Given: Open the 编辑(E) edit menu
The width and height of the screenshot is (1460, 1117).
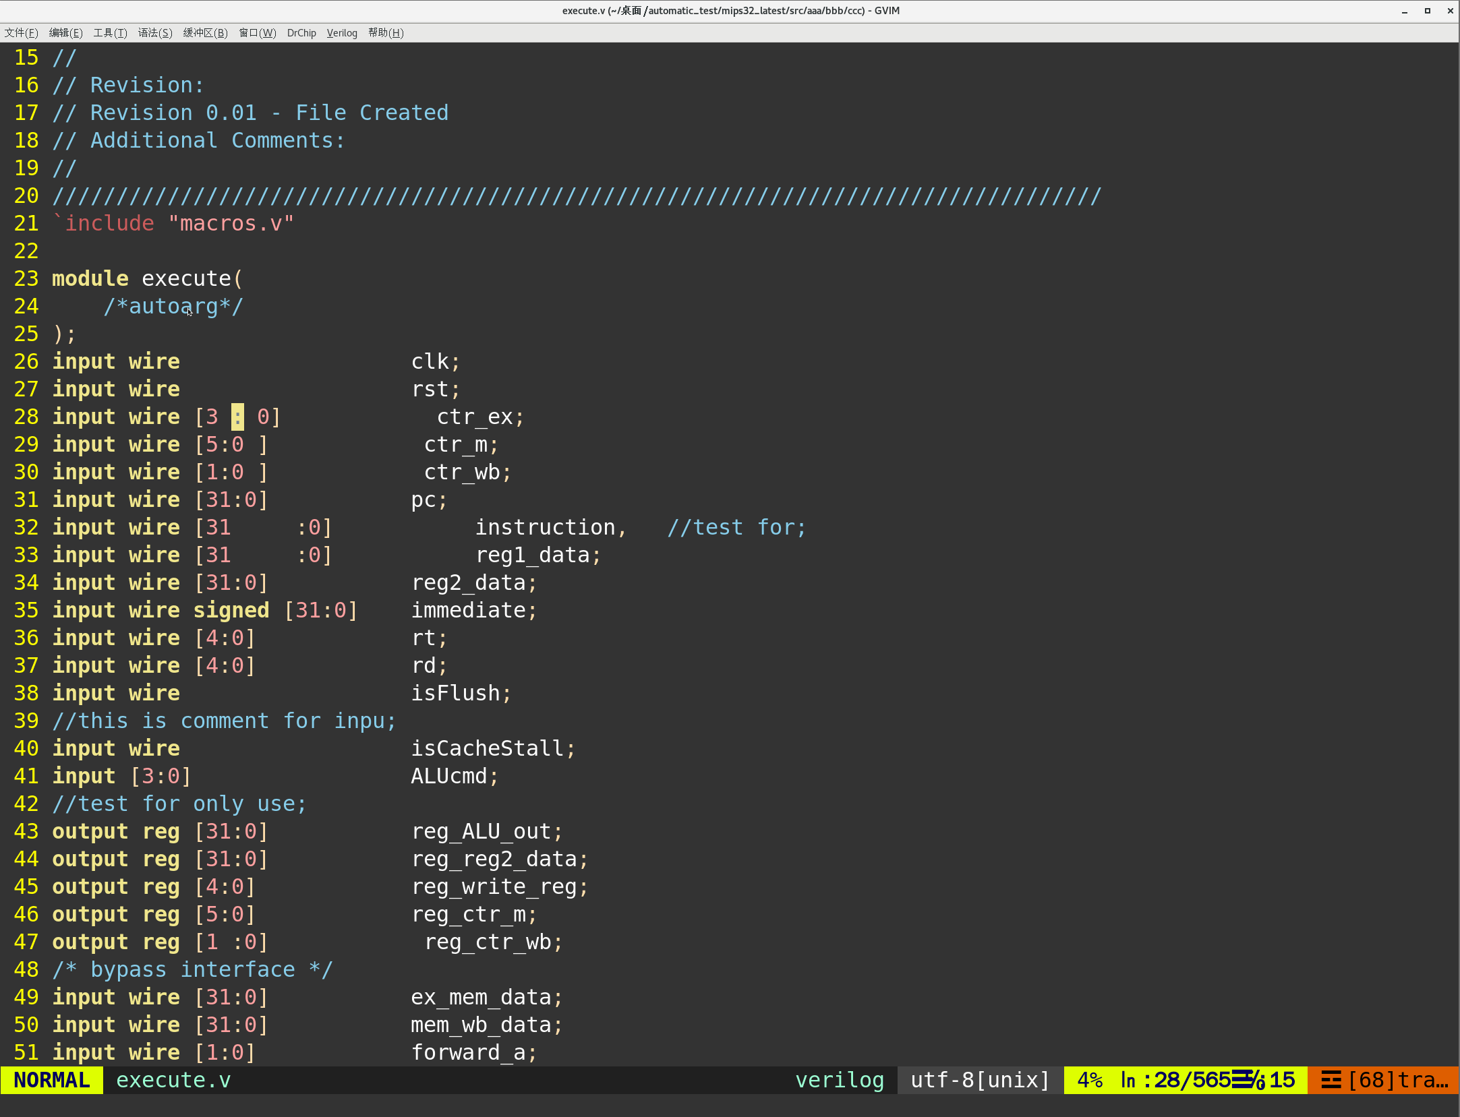Looking at the screenshot, I should (65, 32).
